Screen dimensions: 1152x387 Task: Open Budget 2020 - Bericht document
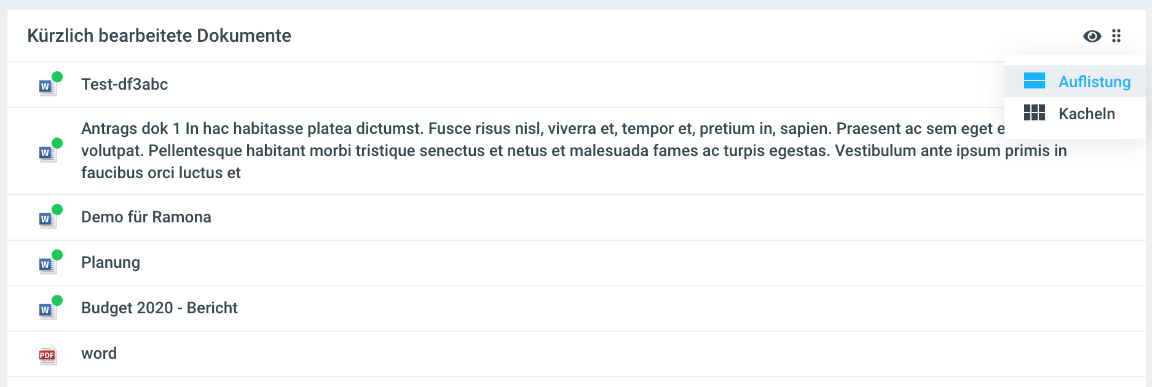coord(159,308)
